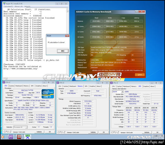The image size is (165, 145).
Task: Select Mainboard tab in middle CPU-Z window
Action: coord(73,86)
